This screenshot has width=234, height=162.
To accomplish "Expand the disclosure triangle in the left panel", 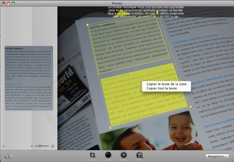I will [x=4, y=146].
